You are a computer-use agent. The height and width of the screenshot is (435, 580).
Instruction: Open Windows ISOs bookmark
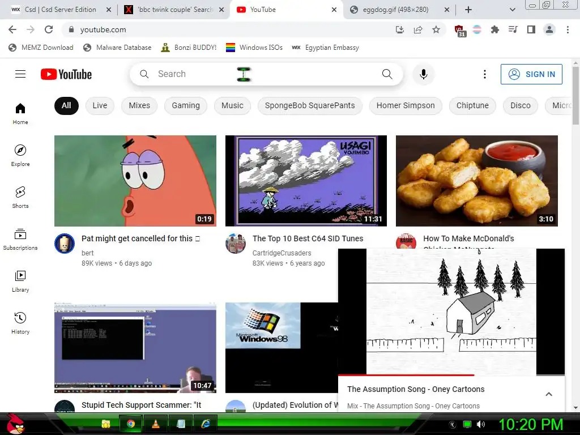254,48
